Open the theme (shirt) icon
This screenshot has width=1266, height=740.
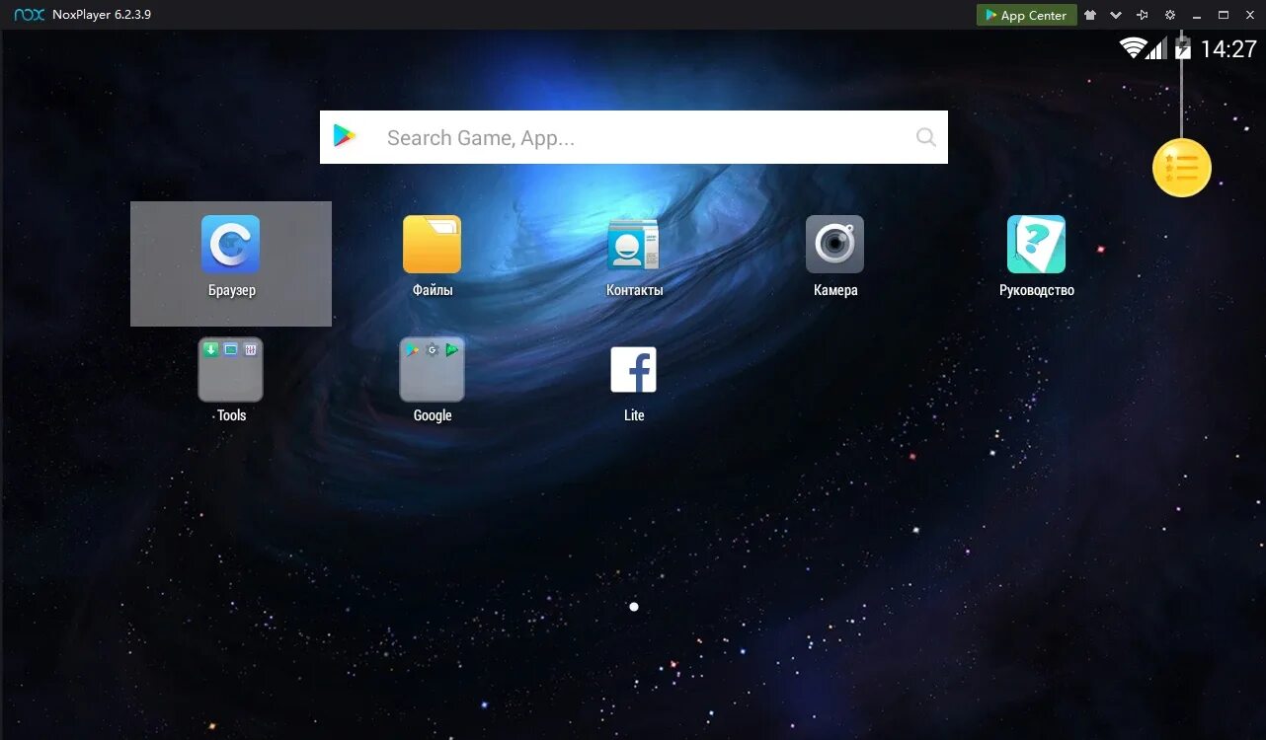click(x=1090, y=15)
